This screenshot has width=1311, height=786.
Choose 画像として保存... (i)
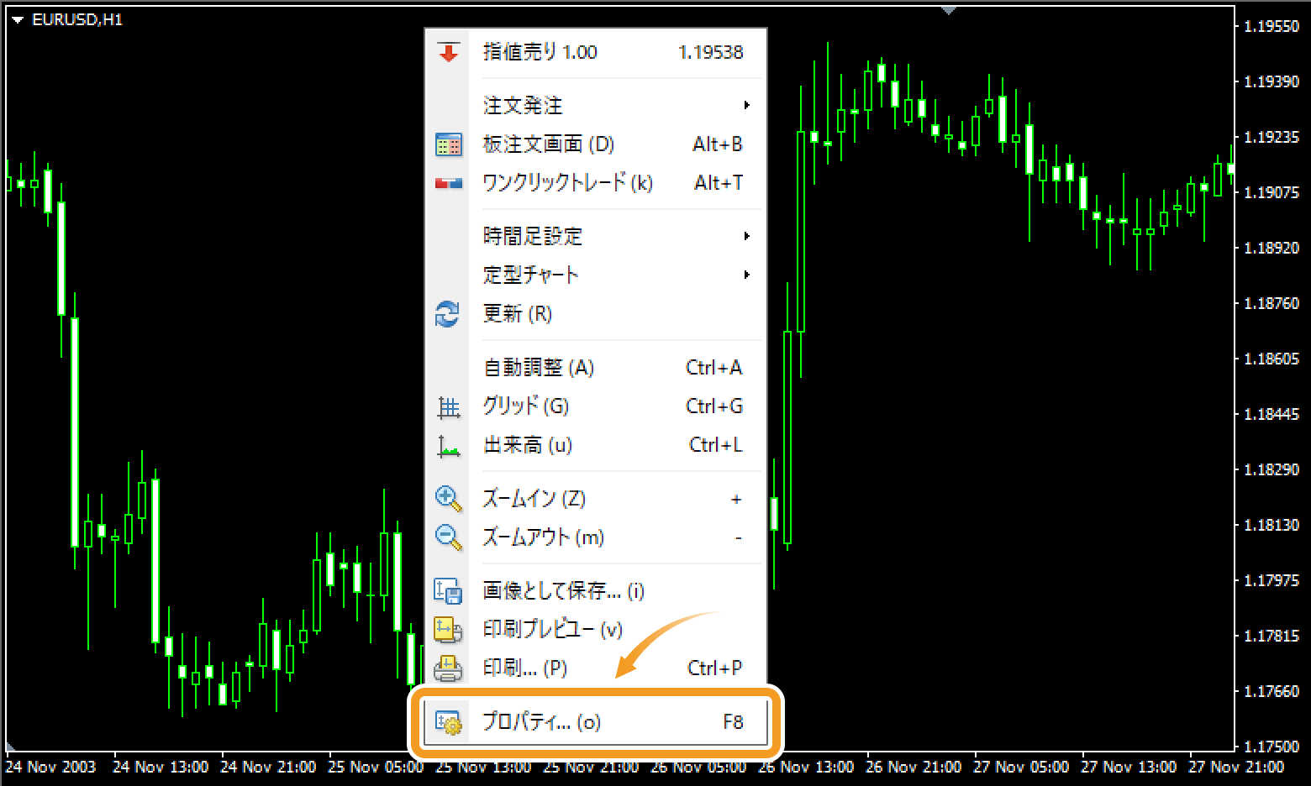(596, 591)
